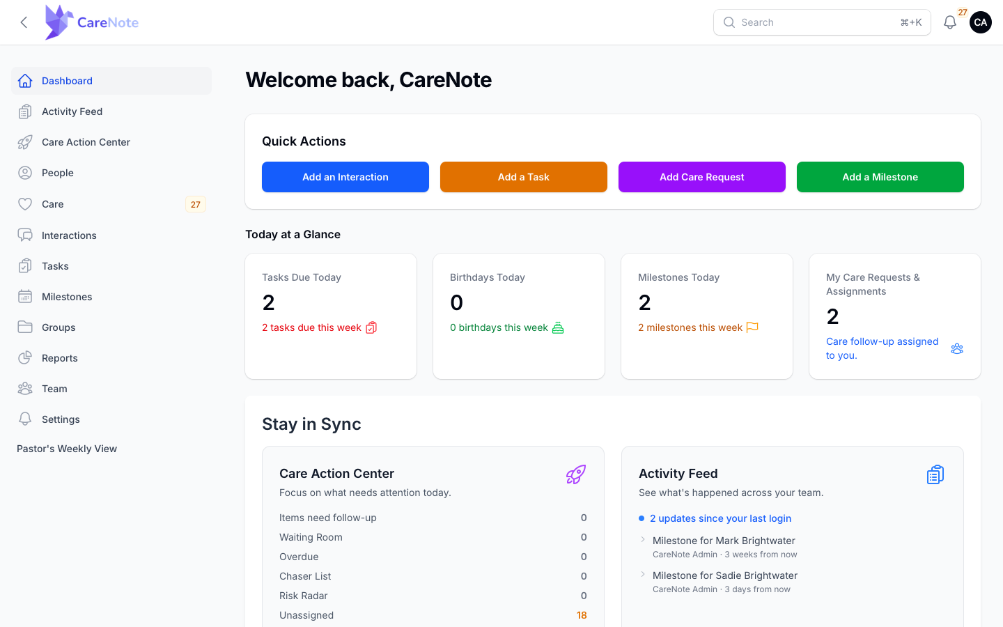Click the Dashboard home icon
Image resolution: width=1003 pixels, height=627 pixels.
point(25,81)
